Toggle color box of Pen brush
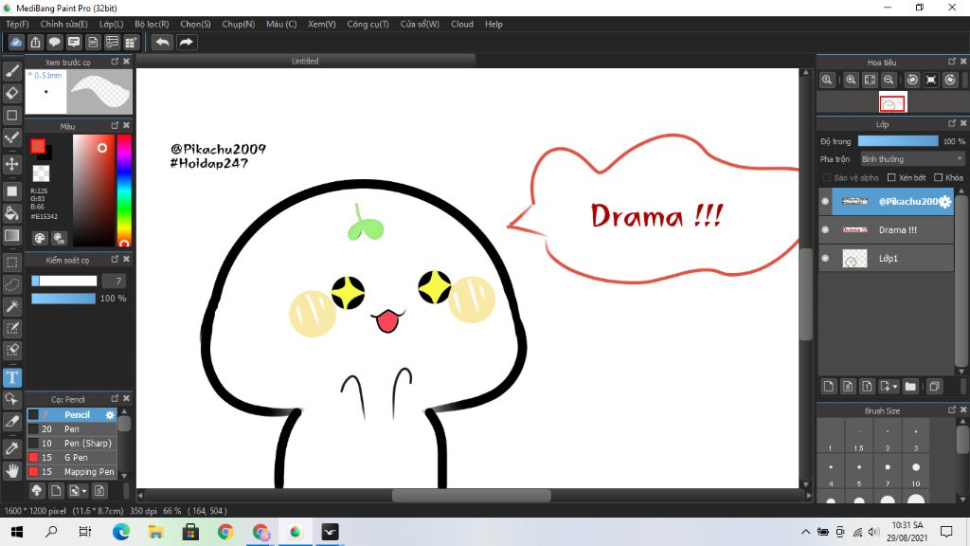Image resolution: width=970 pixels, height=546 pixels. pos(33,429)
